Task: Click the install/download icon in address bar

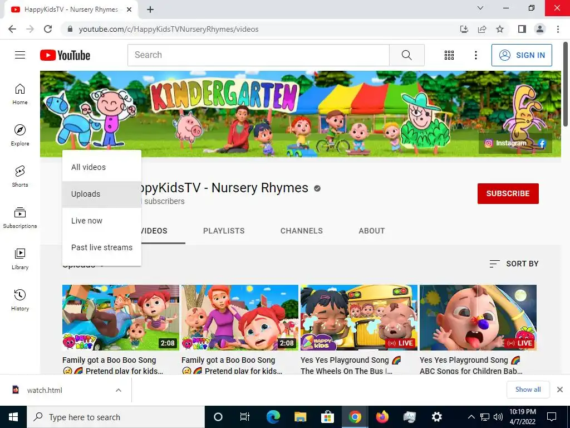Action: (464, 29)
